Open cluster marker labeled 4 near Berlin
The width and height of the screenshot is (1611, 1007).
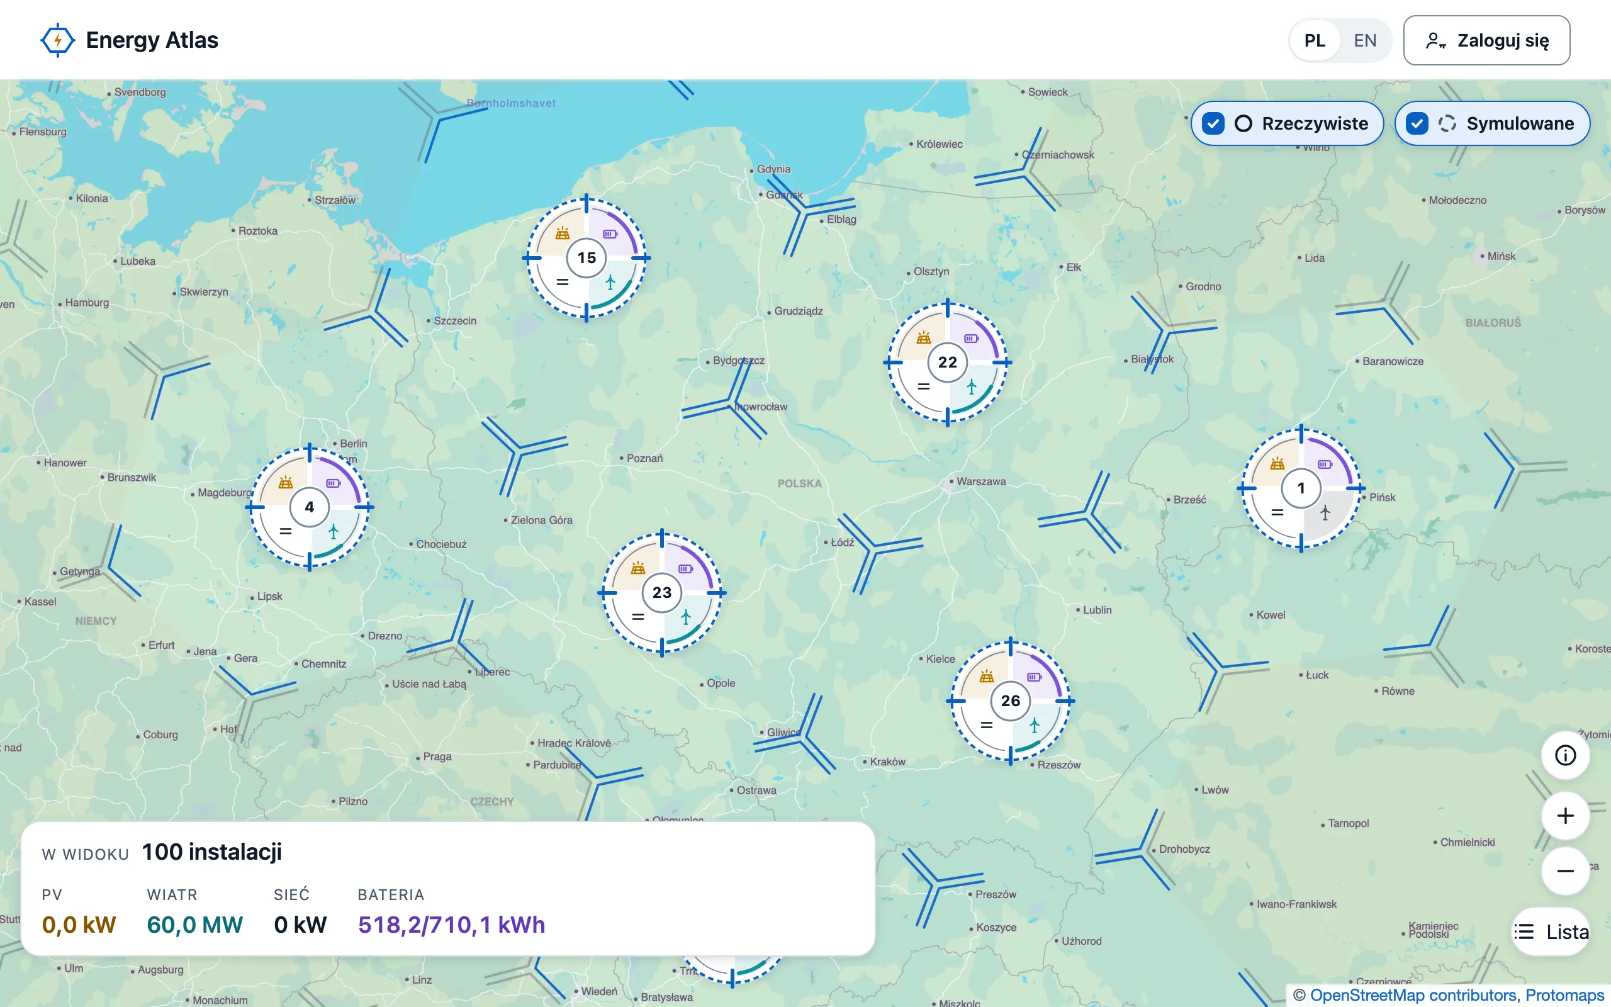(310, 507)
